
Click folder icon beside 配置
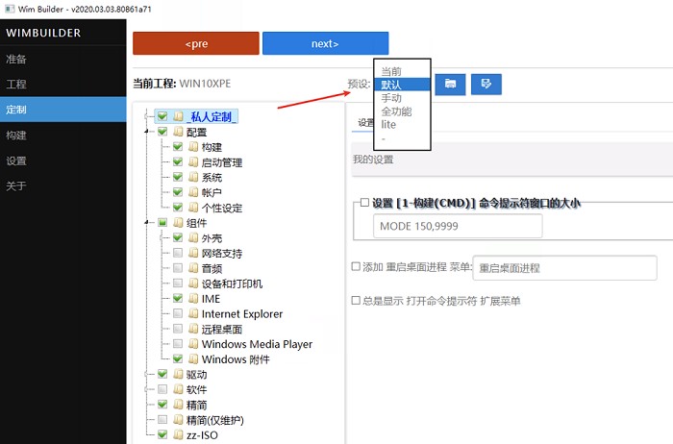[179, 132]
